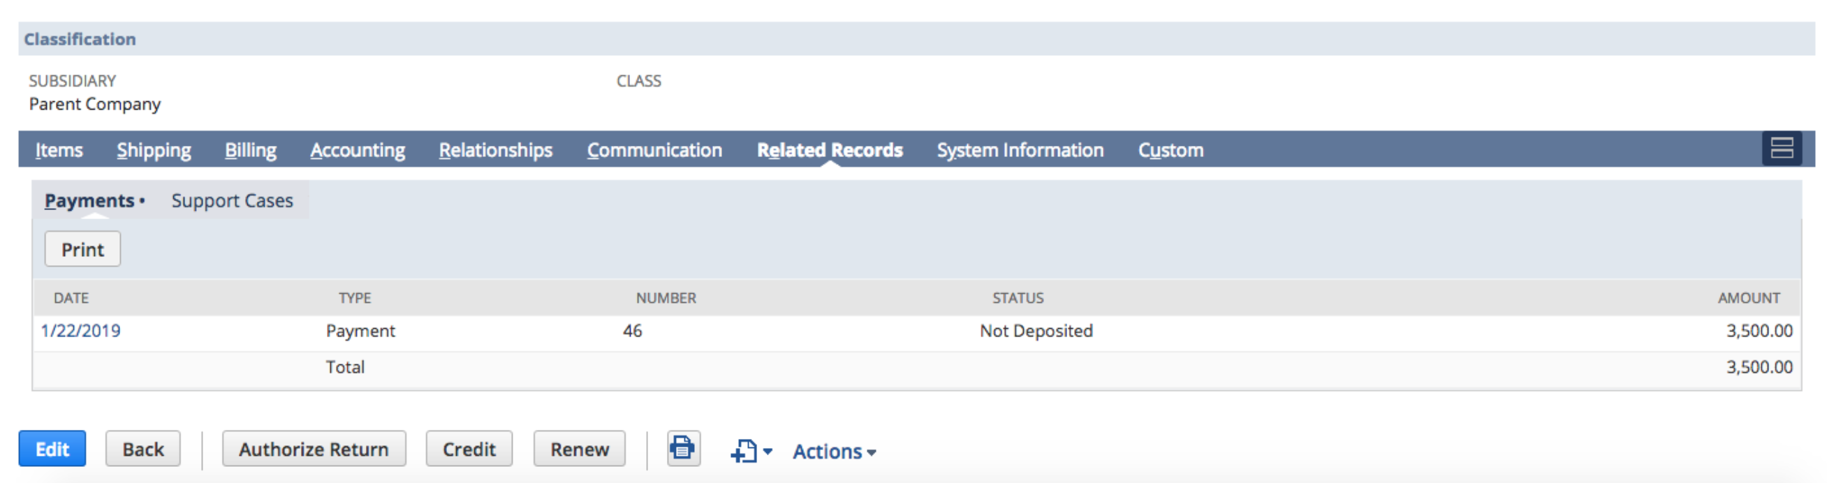Expand the Actions dropdown menu
Image resolution: width=1827 pixels, height=483 pixels.
point(834,451)
